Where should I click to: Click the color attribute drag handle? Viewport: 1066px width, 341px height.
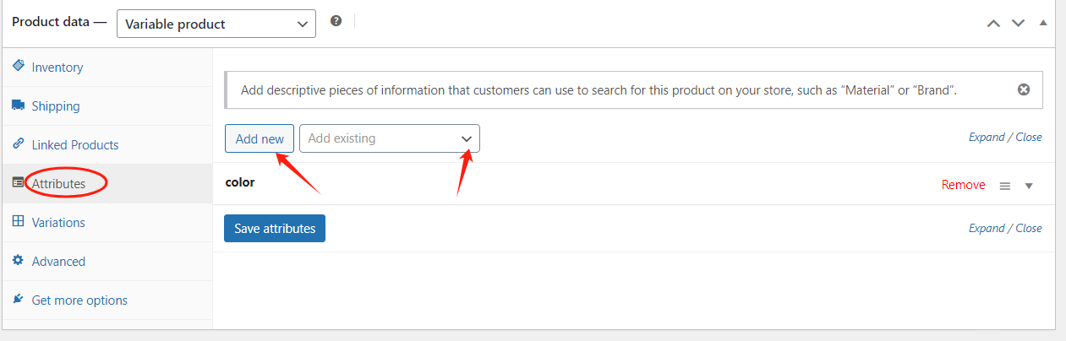click(1005, 186)
